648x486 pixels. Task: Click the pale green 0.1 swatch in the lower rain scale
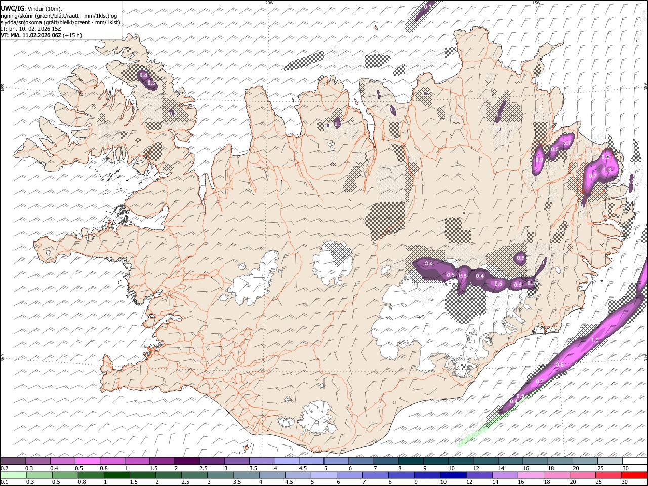click(x=13, y=475)
